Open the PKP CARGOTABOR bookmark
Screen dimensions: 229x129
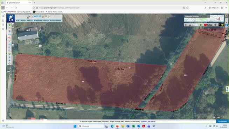(x=8, y=12)
